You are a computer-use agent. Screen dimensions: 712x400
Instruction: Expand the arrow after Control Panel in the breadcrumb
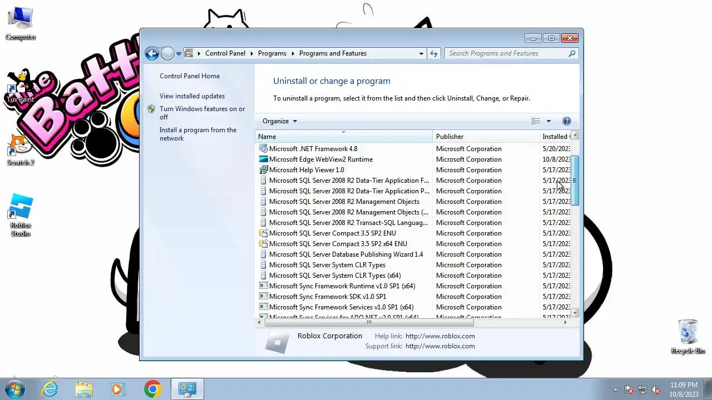click(251, 53)
